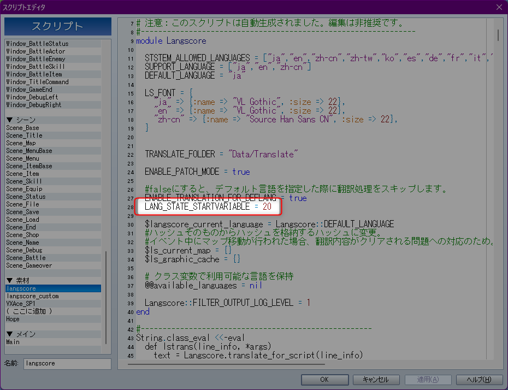
Task: Select Scene_End script entry
Action: point(54,227)
